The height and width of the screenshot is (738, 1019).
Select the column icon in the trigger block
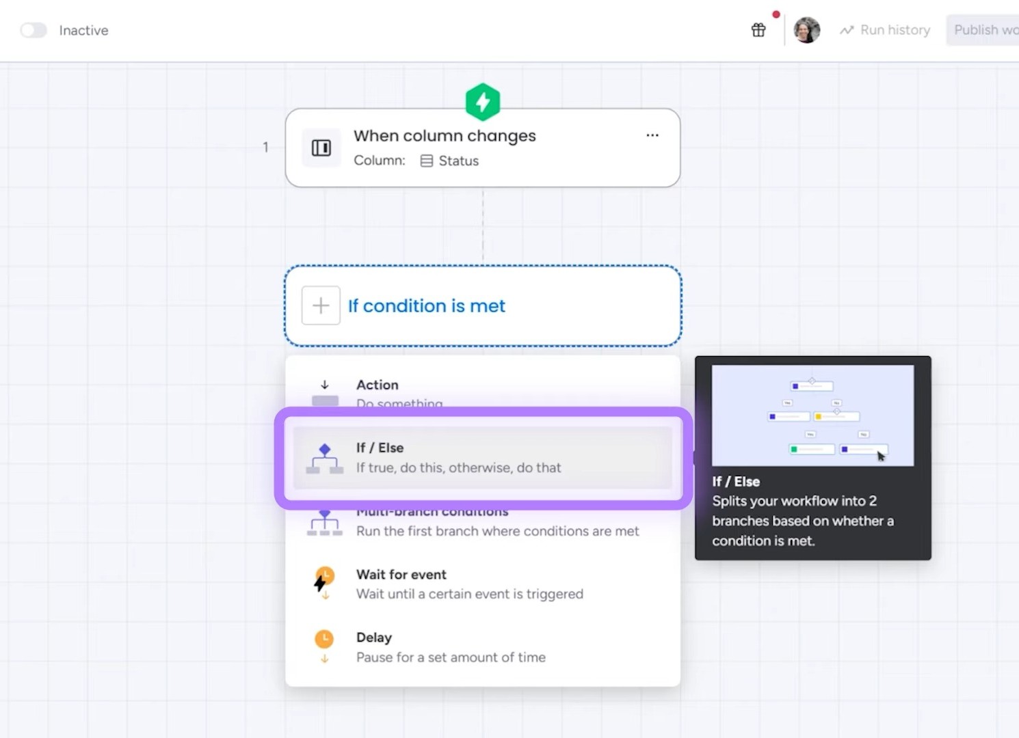pos(321,147)
